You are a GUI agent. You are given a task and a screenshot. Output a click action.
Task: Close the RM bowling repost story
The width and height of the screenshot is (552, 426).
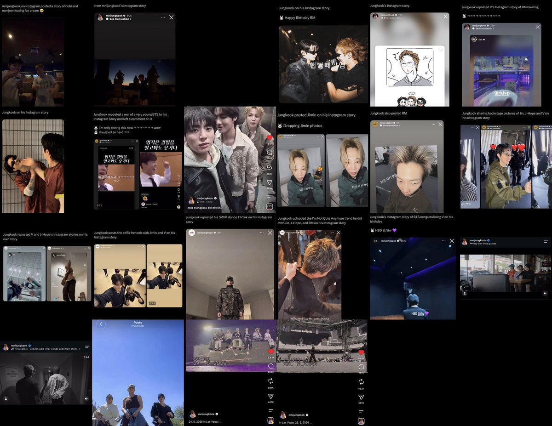[x=538, y=27]
